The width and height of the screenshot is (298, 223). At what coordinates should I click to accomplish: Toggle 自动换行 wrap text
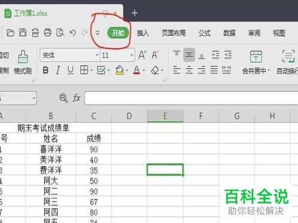point(287,62)
